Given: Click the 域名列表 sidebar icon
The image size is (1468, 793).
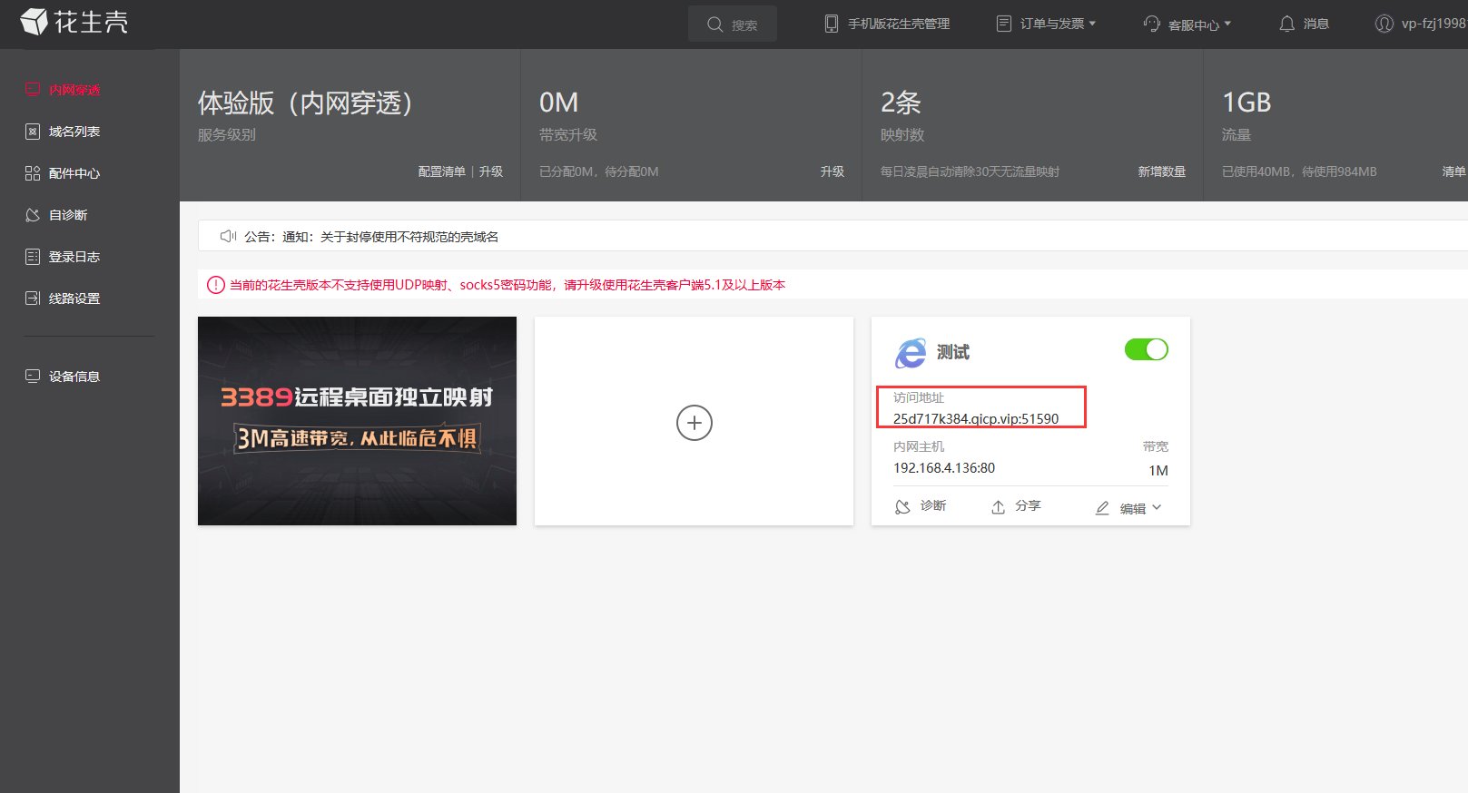Looking at the screenshot, I should coord(33,132).
